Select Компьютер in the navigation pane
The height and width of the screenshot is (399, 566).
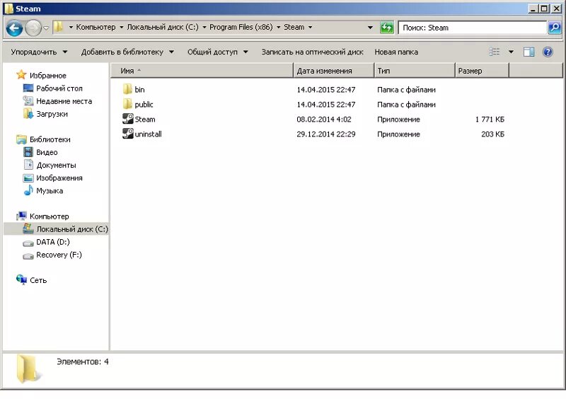tap(49, 216)
